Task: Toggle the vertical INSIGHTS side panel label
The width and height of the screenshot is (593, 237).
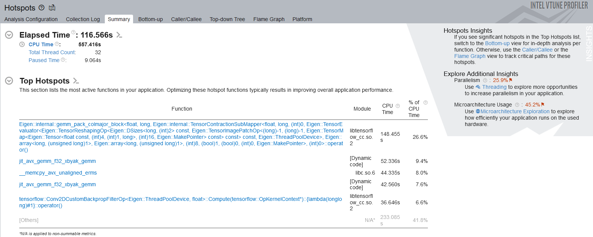Action: click(x=589, y=43)
